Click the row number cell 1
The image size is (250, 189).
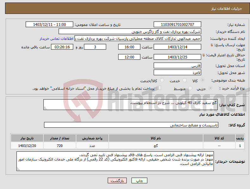[x=240, y=146]
